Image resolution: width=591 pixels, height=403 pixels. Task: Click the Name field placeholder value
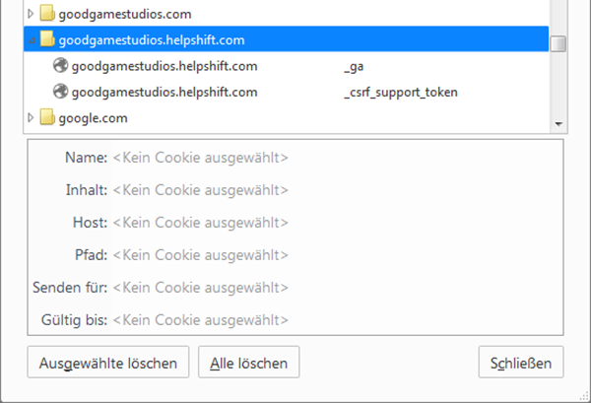coord(201,158)
